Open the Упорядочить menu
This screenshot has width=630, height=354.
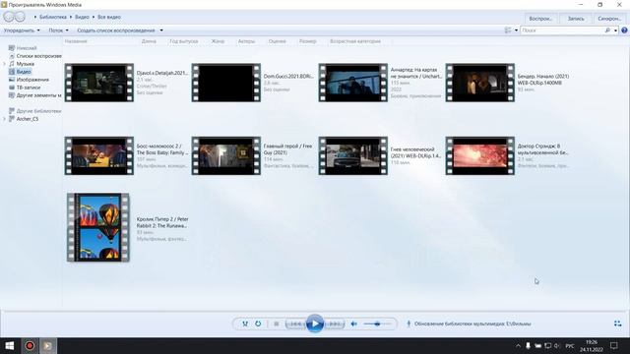pos(22,30)
